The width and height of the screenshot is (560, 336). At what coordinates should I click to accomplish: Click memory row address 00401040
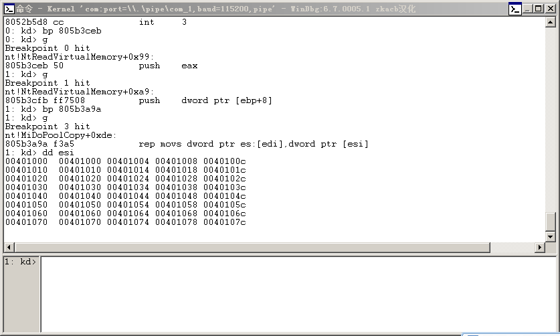27,196
